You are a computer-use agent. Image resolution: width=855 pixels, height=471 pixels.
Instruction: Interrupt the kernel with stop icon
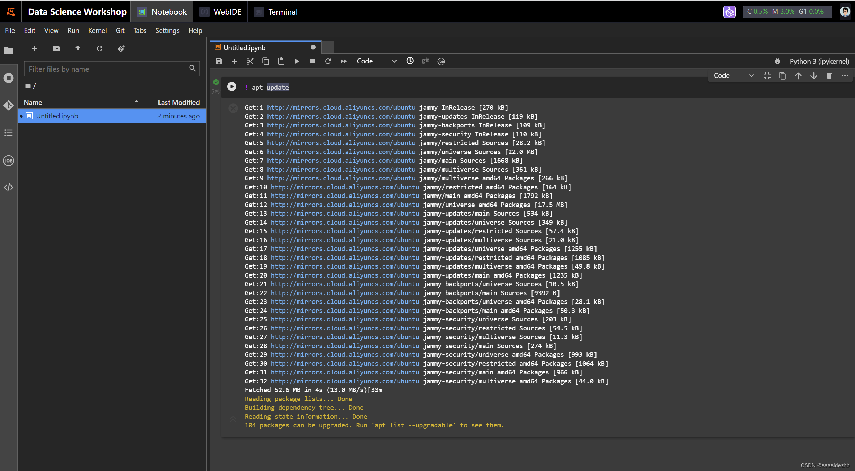pos(312,61)
